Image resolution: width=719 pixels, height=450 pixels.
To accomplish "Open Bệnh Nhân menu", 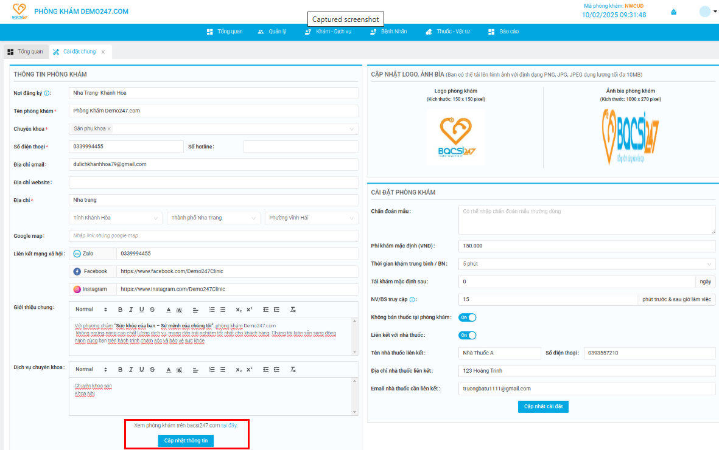I will click(x=388, y=32).
